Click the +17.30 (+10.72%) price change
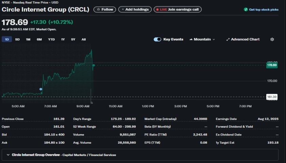Viewport: 286px width, 163px height. (x=52, y=22)
